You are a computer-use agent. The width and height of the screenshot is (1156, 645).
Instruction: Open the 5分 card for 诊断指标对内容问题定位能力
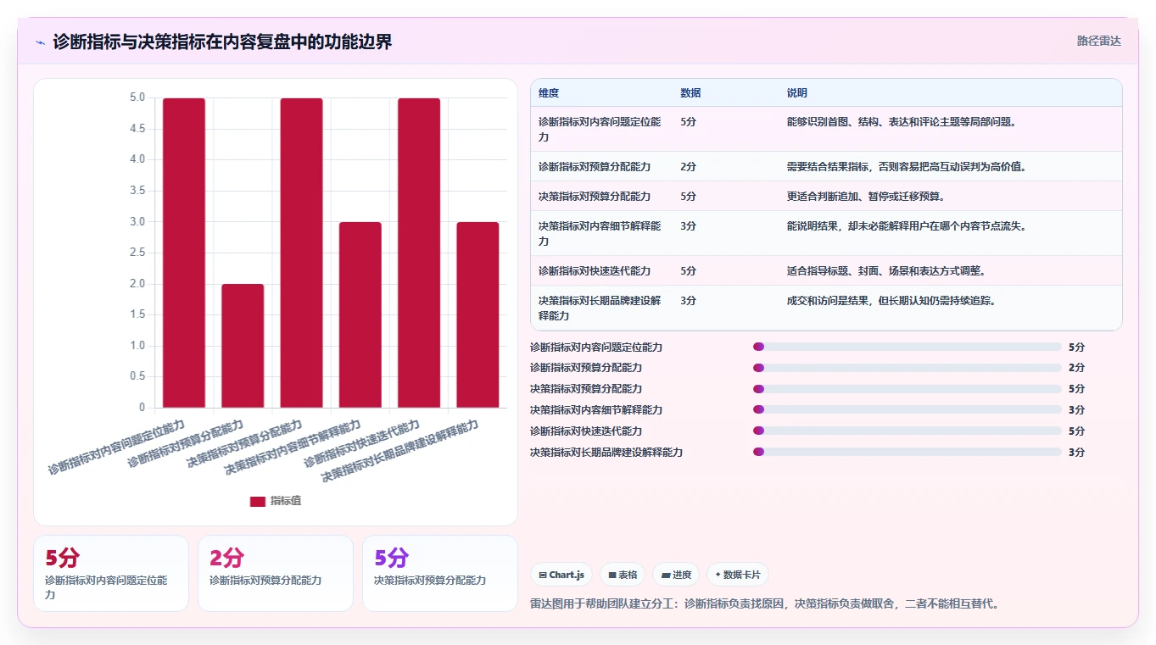[111, 573]
